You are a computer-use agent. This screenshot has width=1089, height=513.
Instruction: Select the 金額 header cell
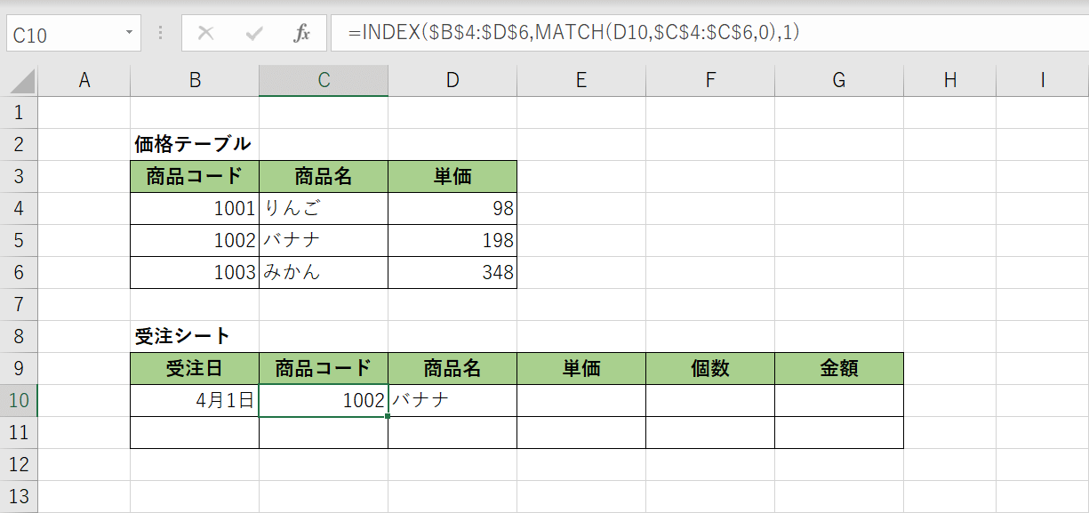pyautogui.click(x=838, y=368)
